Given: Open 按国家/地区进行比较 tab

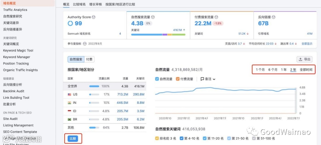Looking at the screenshot, I should point(120,4).
